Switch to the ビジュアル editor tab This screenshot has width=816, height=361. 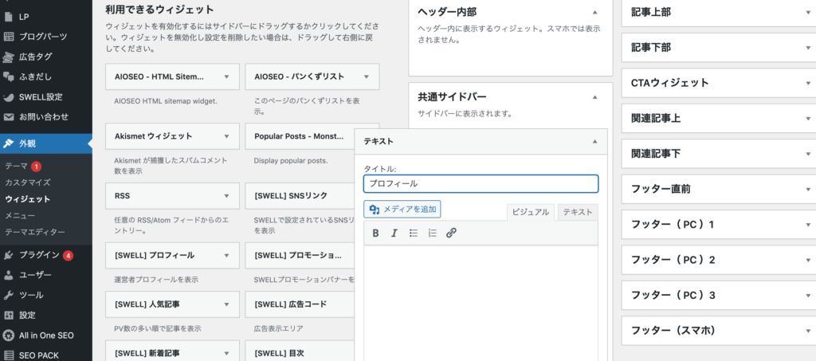click(530, 212)
